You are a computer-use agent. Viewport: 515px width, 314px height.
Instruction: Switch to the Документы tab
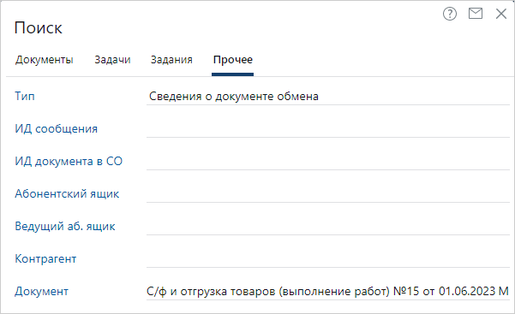click(44, 60)
